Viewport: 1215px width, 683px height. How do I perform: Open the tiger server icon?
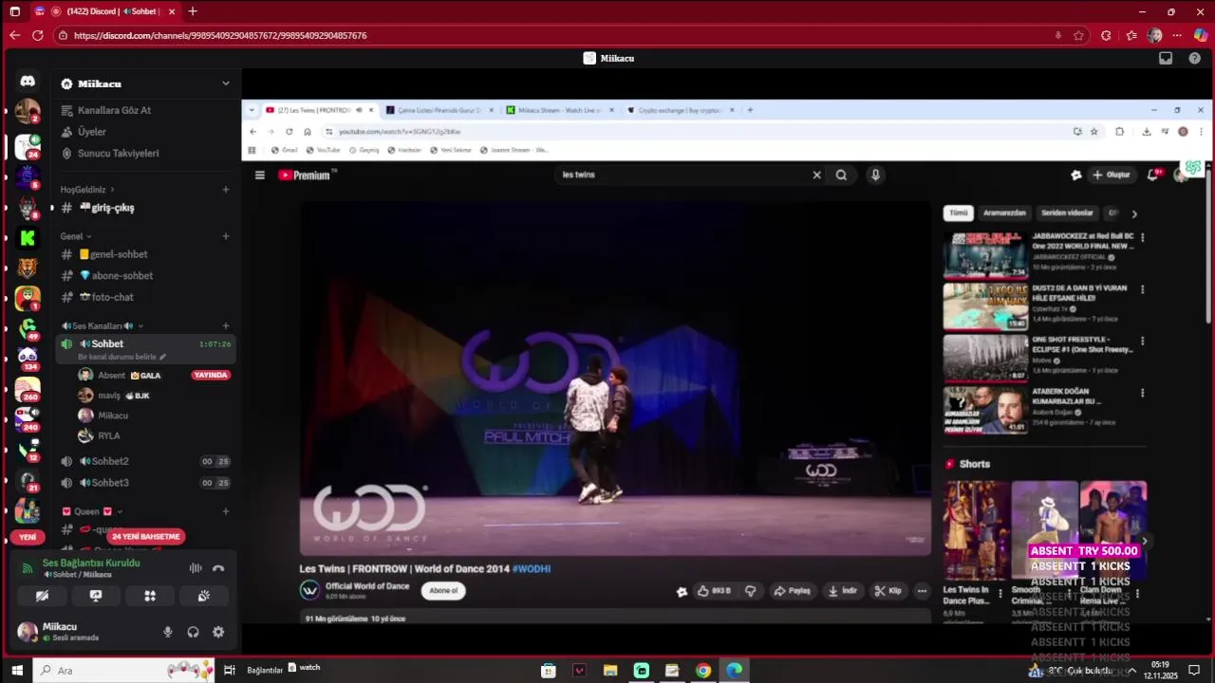click(x=28, y=268)
